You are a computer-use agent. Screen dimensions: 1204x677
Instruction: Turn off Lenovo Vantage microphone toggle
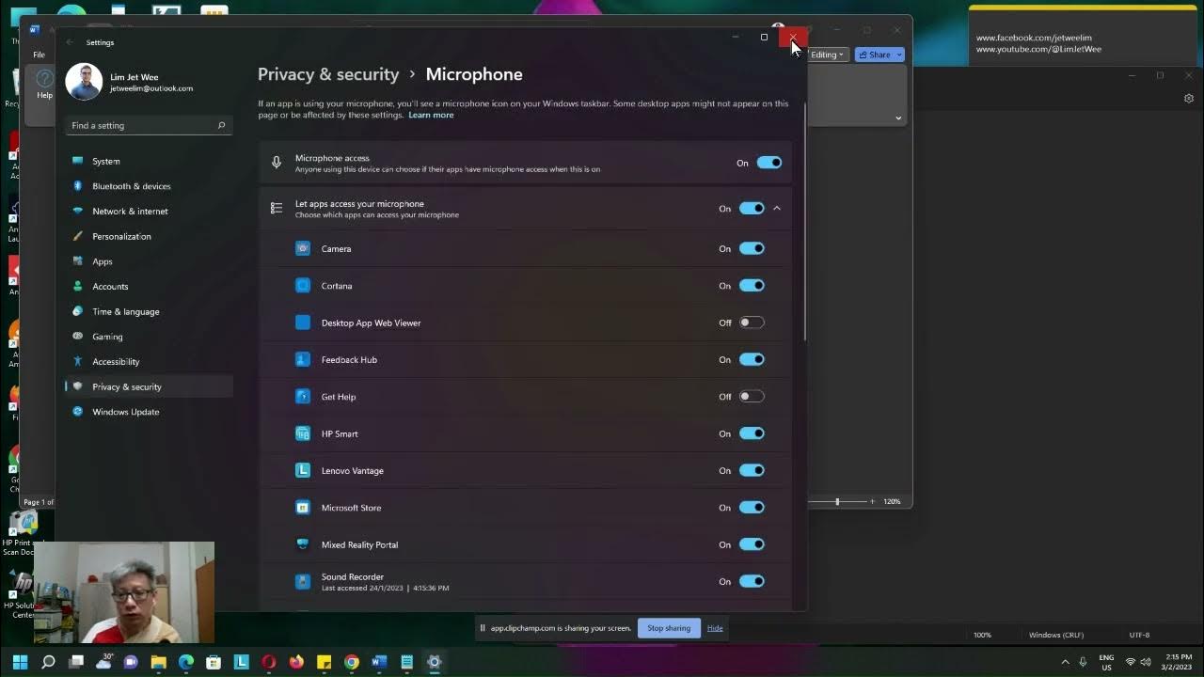(752, 470)
